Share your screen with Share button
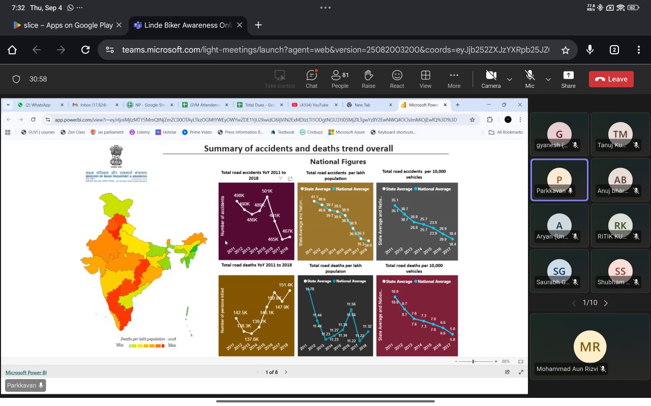 point(568,79)
